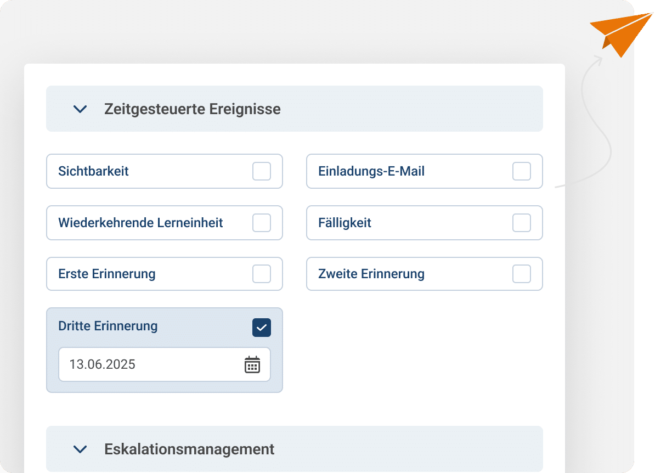655x473 pixels.
Task: Select the Sichtbarkeit label
Action: [94, 171]
